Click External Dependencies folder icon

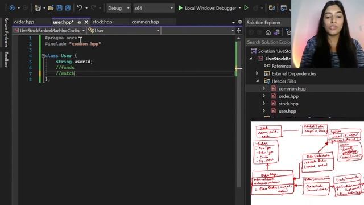267,73
